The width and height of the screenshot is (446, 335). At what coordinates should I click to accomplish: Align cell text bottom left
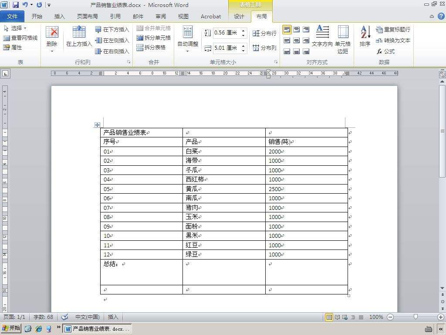tap(287, 51)
